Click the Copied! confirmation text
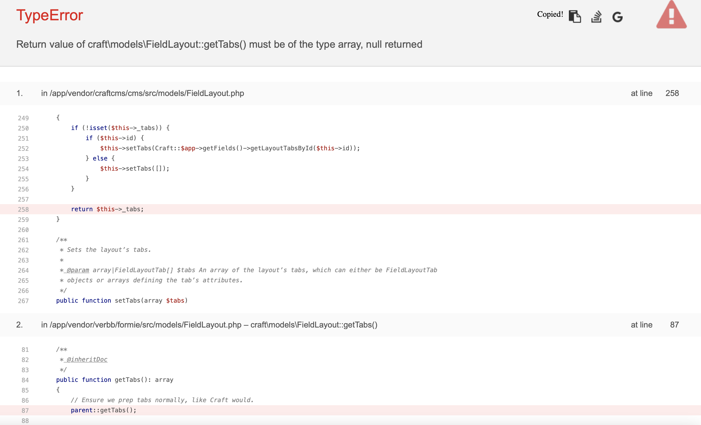The width and height of the screenshot is (701, 425). 550,14
